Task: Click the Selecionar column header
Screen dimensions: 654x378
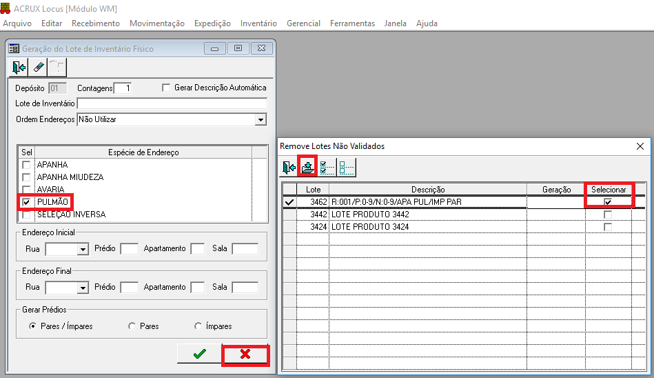Action: click(x=609, y=190)
